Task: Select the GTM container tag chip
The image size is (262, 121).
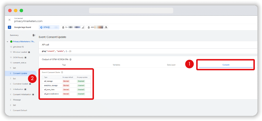Action: pos(49,27)
